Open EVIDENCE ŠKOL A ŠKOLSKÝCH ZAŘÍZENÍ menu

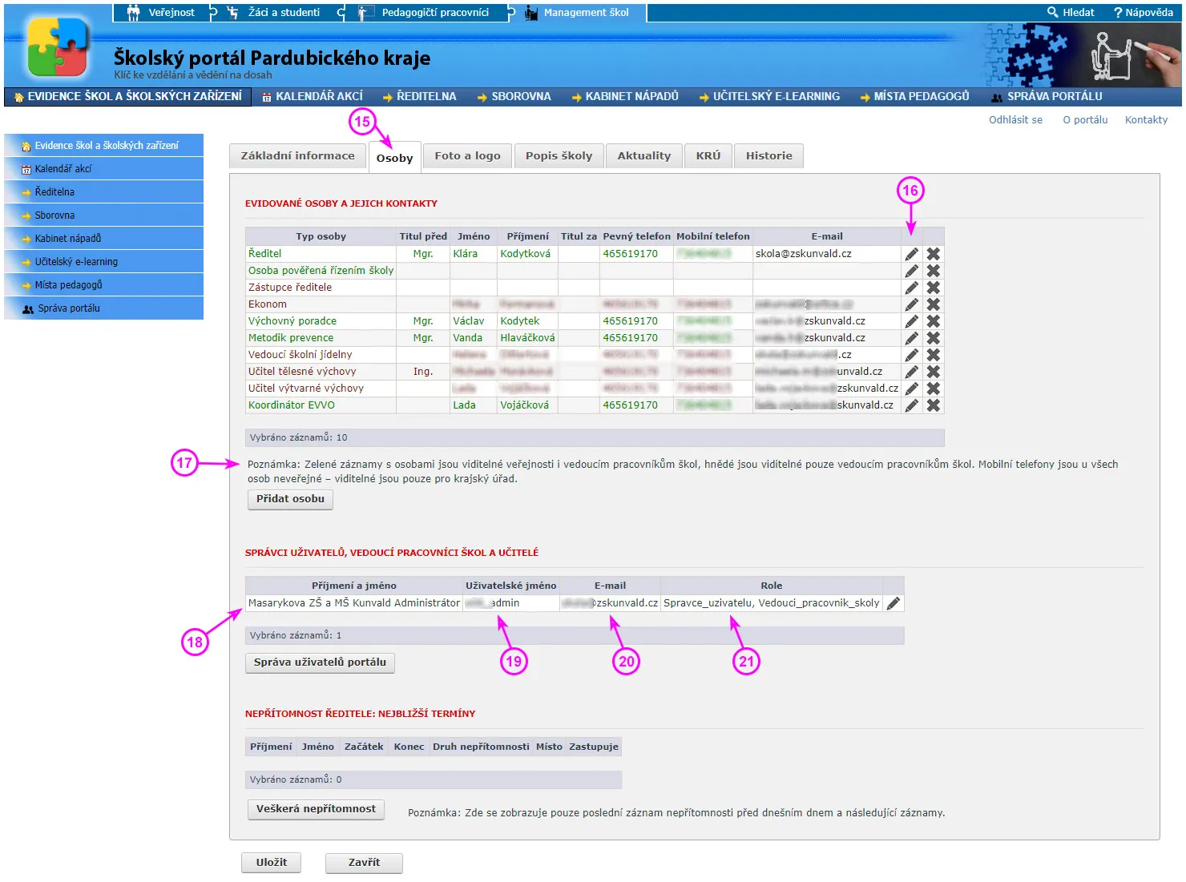click(x=128, y=97)
